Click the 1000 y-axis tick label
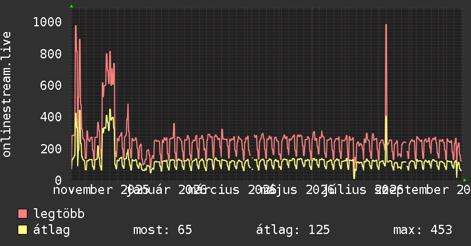Screen dimensions: 471x246 point(47,22)
